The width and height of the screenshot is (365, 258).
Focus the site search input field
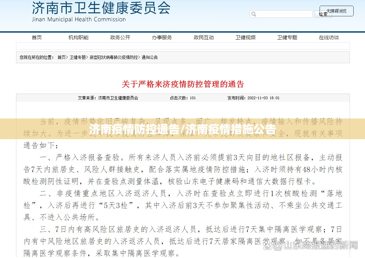[x=285, y=14]
